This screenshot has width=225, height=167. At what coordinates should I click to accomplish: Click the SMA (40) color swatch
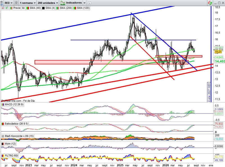[28, 8]
